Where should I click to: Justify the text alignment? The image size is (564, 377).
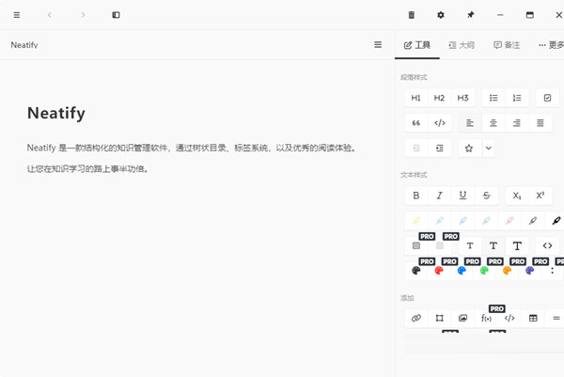540,123
